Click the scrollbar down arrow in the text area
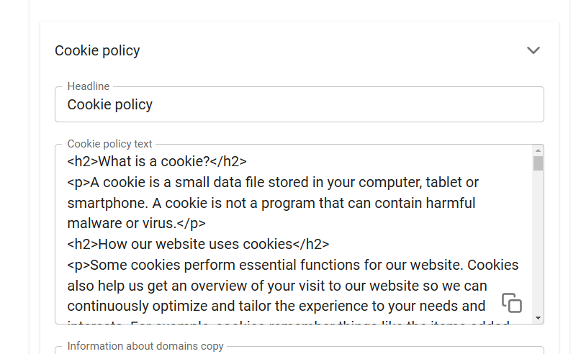This screenshot has height=354, width=581. [x=538, y=317]
